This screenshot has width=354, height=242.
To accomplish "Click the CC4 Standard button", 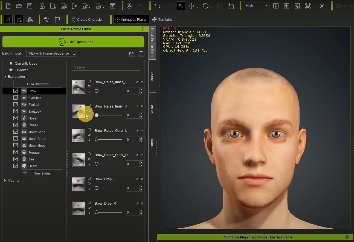I will [x=38, y=84].
